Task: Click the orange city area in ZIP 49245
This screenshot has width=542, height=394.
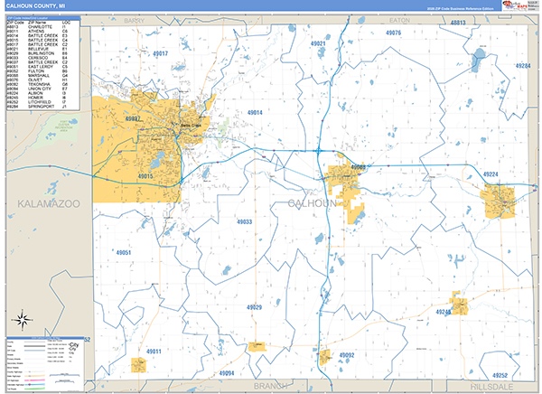Action: [461, 305]
